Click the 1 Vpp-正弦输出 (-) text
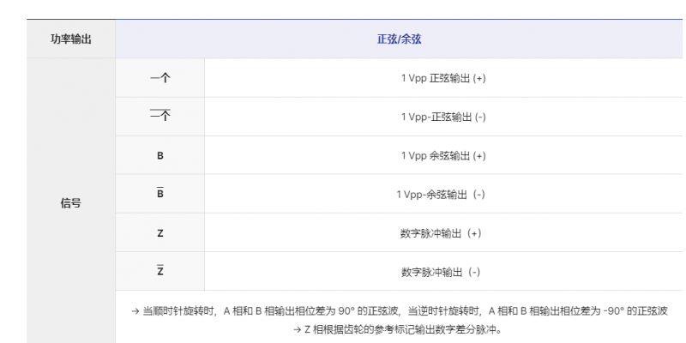Screen dimensions: 686x343 point(443,117)
